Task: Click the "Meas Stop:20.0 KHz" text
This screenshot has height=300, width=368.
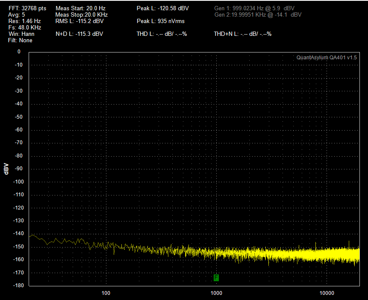Action: [x=82, y=15]
